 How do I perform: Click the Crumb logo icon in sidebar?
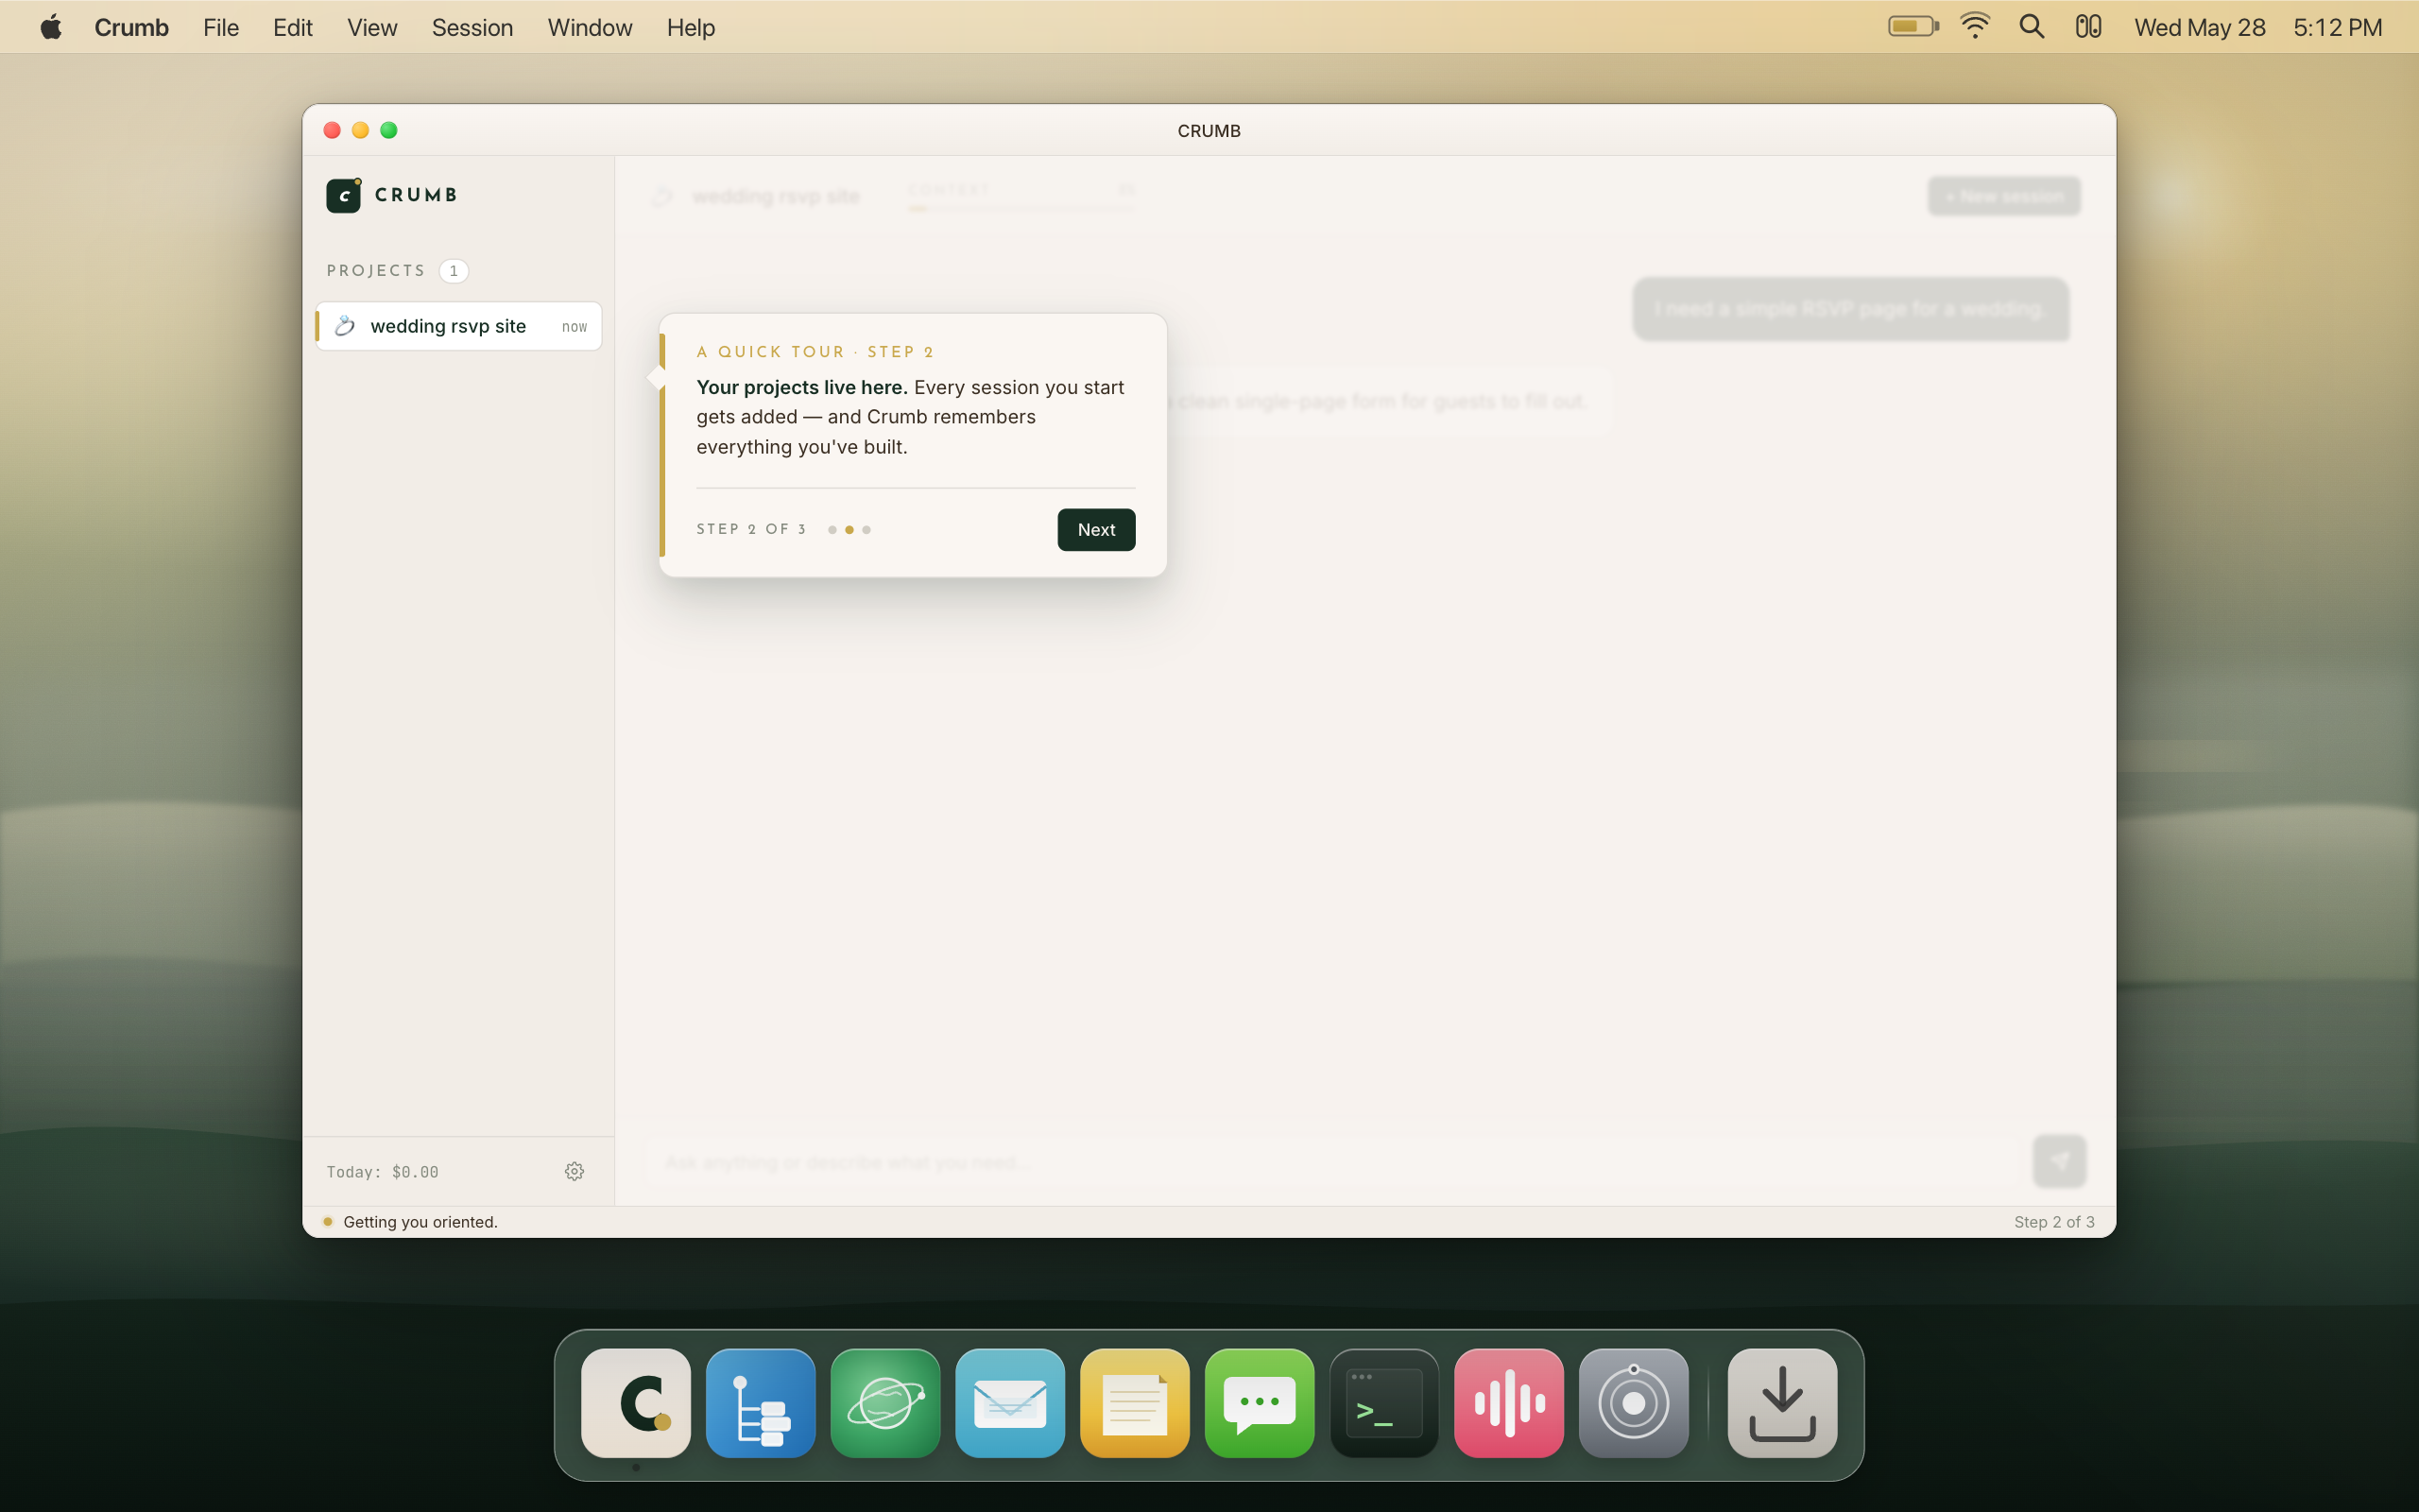pyautogui.click(x=344, y=195)
